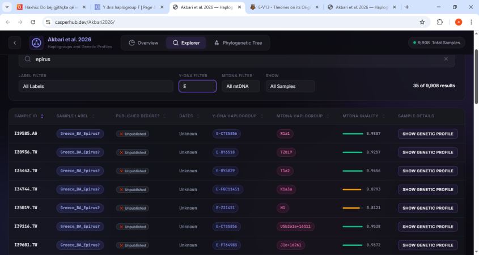479x255 pixels.
Task: Focus the epirus search field
Action: pos(237,59)
